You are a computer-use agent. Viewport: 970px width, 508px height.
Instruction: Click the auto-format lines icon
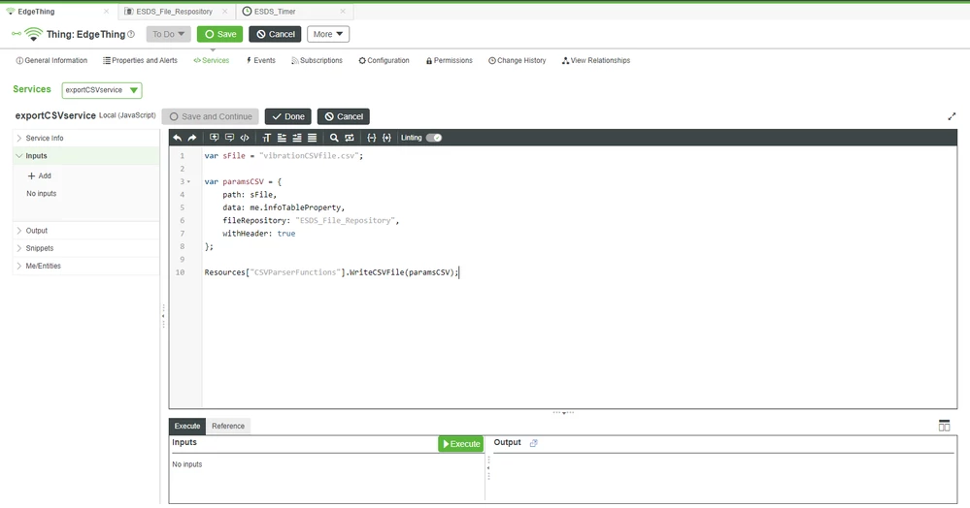313,138
